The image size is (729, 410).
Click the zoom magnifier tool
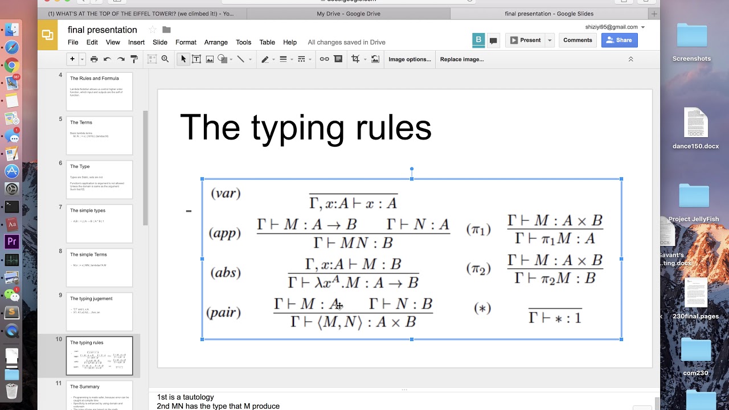[165, 59]
